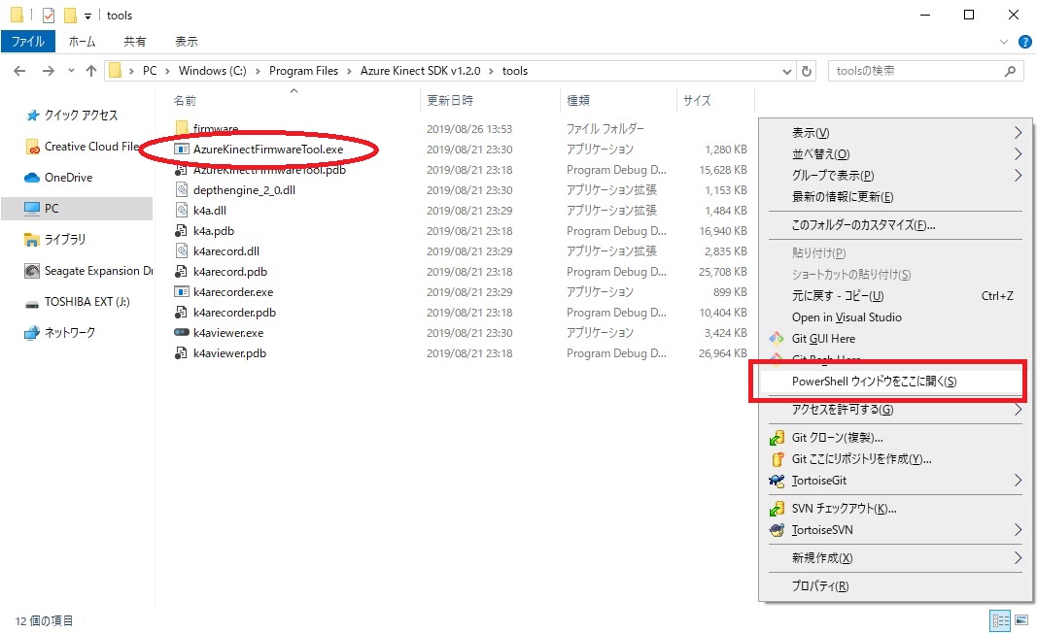Select AzureKinectFirmwareTool.exe file icon

click(182, 150)
